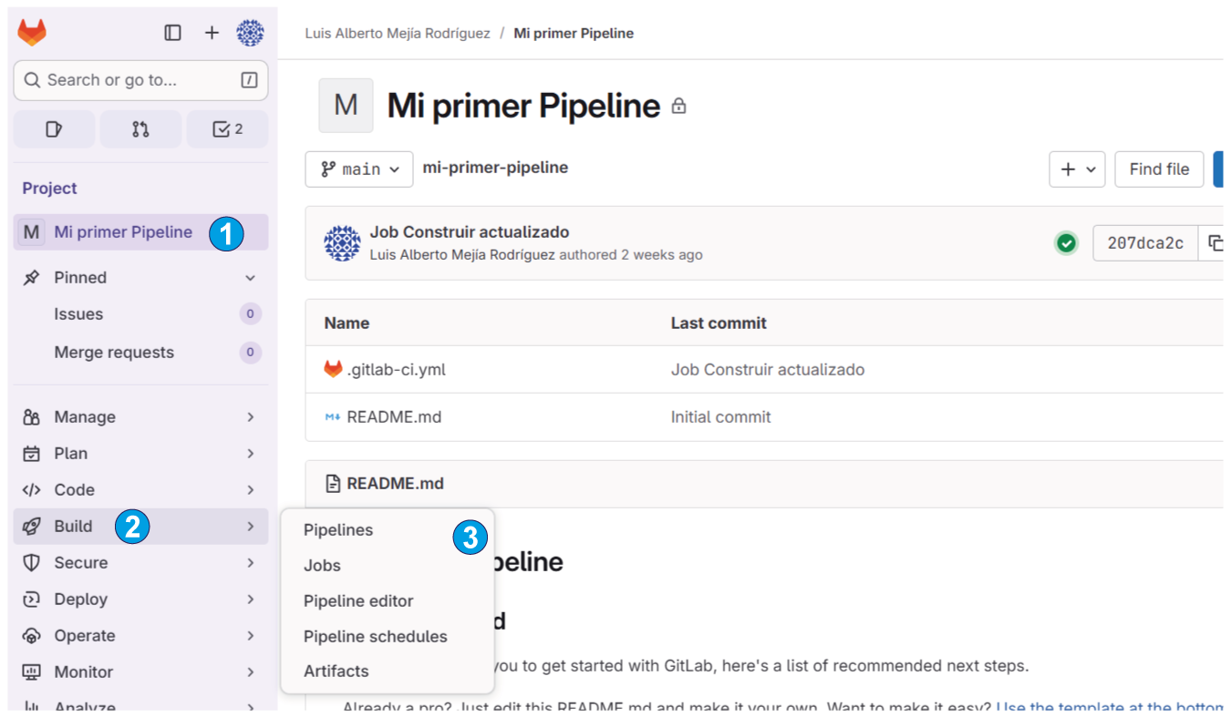Open the plus dropdown beside Find file
This screenshot has height=717, width=1231.
pos(1077,169)
